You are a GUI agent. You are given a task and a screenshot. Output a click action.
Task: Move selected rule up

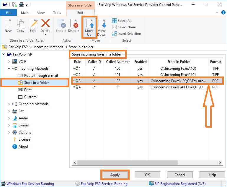click(89, 27)
